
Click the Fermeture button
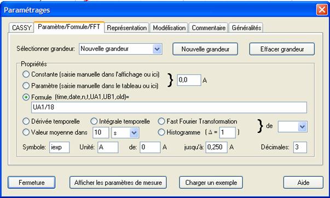tap(32, 183)
